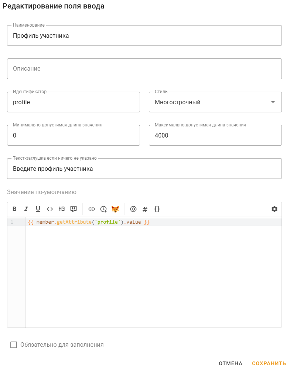Insert an @ mention

(133, 209)
